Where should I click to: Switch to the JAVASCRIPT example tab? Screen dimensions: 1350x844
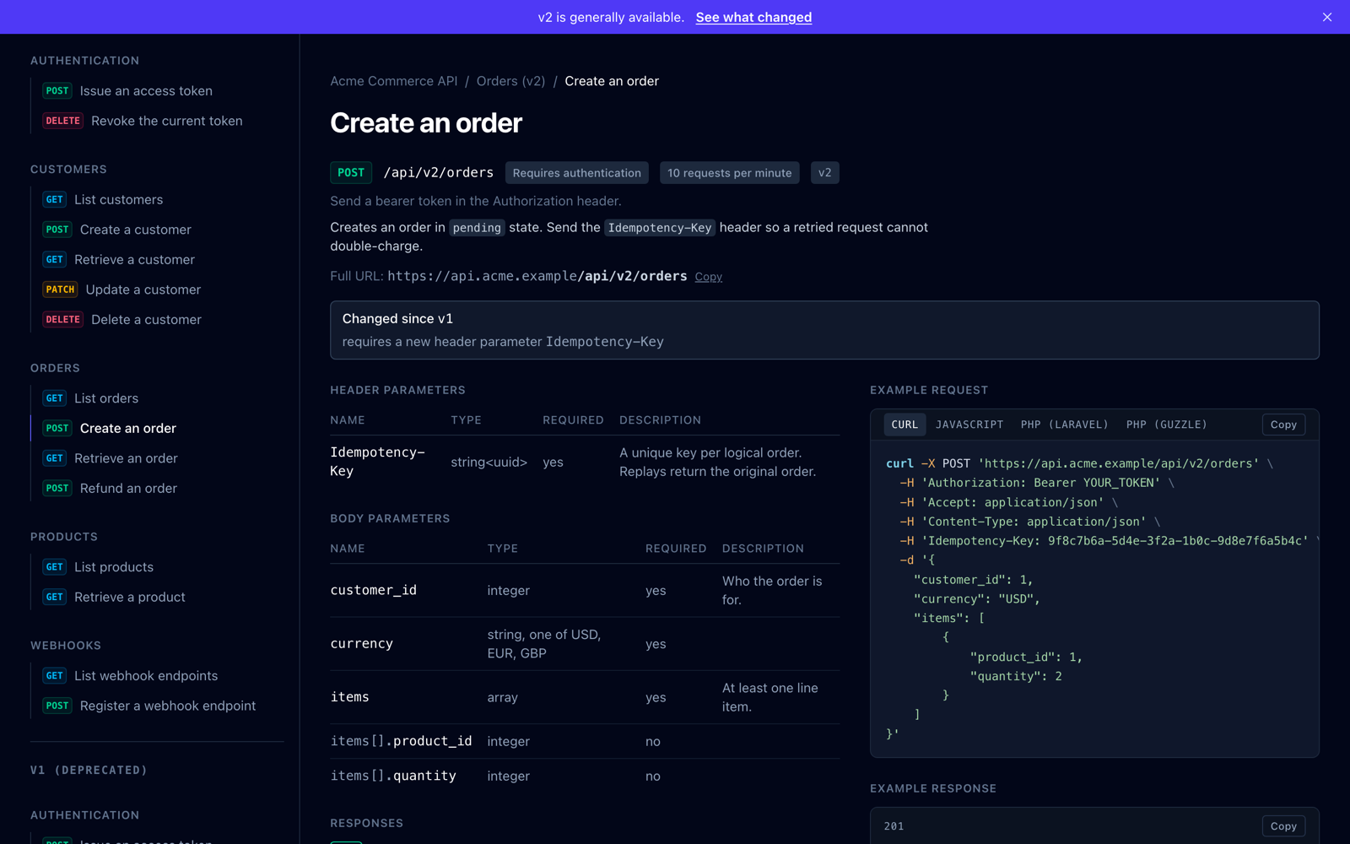(x=969, y=425)
